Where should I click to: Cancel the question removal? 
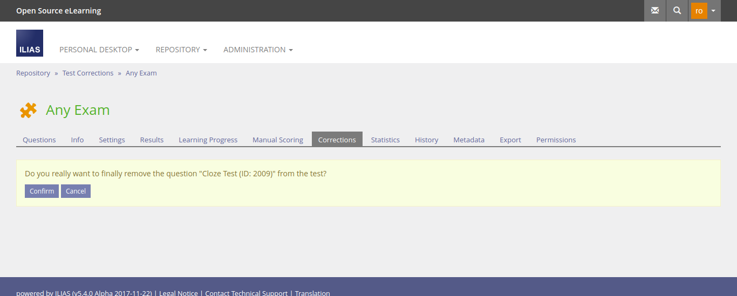tap(76, 191)
